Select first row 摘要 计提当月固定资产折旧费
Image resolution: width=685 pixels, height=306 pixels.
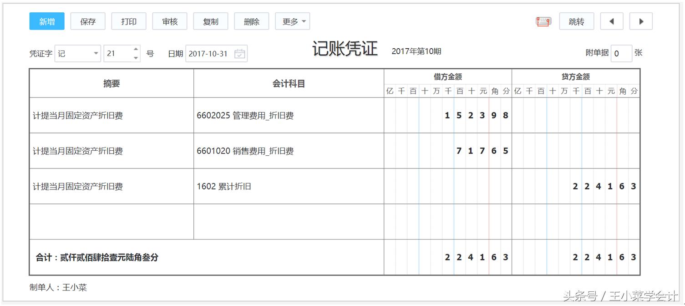112,115
